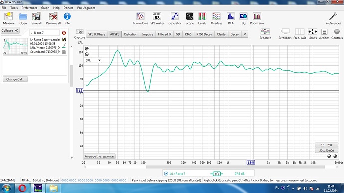Open the Room sim tool
Screen dimensions: 344x193
[x=257, y=18]
